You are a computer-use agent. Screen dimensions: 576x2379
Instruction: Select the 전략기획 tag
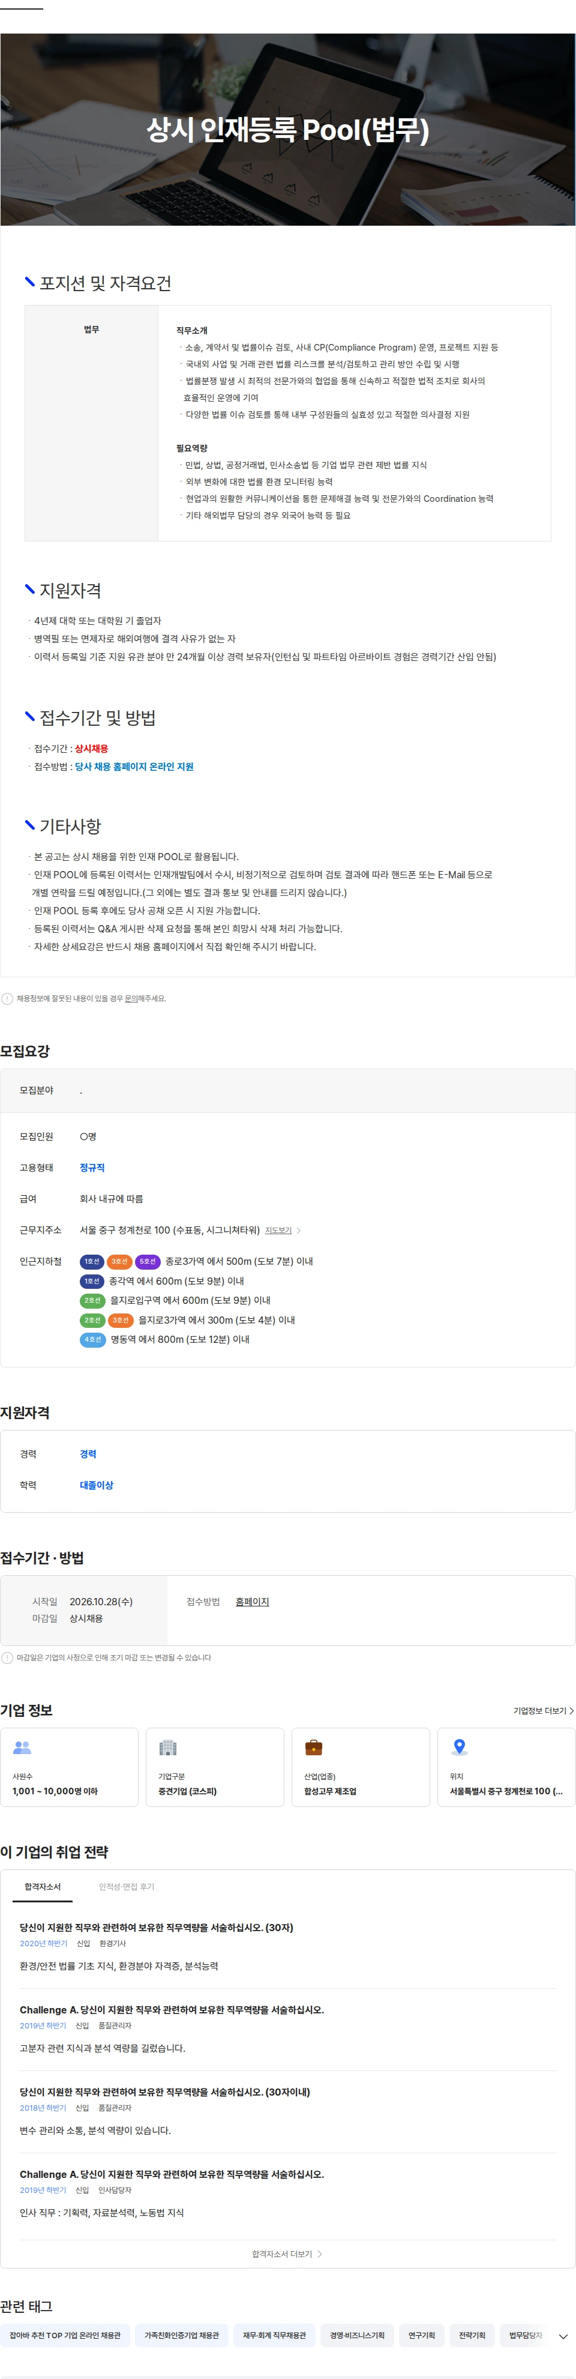pyautogui.click(x=472, y=2336)
